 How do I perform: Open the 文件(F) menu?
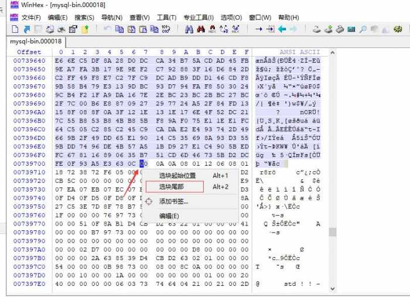(x=31, y=18)
